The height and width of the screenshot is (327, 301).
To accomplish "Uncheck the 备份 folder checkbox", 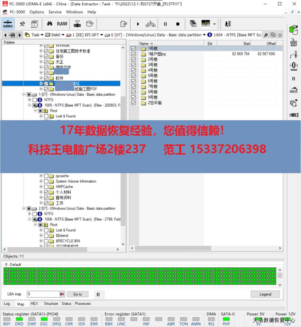I will tap(46, 56).
